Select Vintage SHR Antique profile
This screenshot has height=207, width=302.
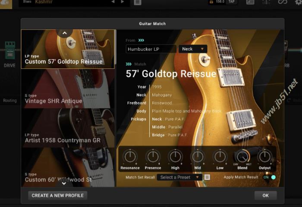pyautogui.click(x=68, y=89)
